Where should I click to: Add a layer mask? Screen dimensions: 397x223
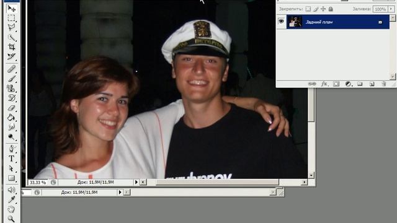336,84
